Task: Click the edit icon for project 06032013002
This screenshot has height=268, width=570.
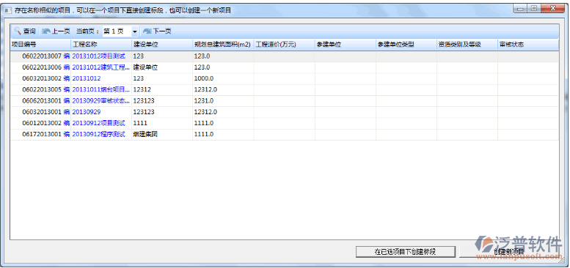Action: pyautogui.click(x=67, y=78)
